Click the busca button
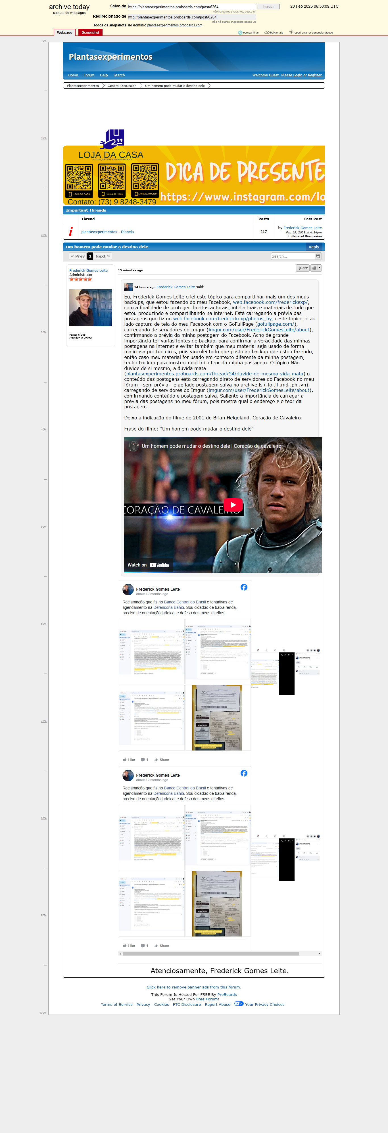Viewport: 388px width, 1133px height. [x=268, y=7]
